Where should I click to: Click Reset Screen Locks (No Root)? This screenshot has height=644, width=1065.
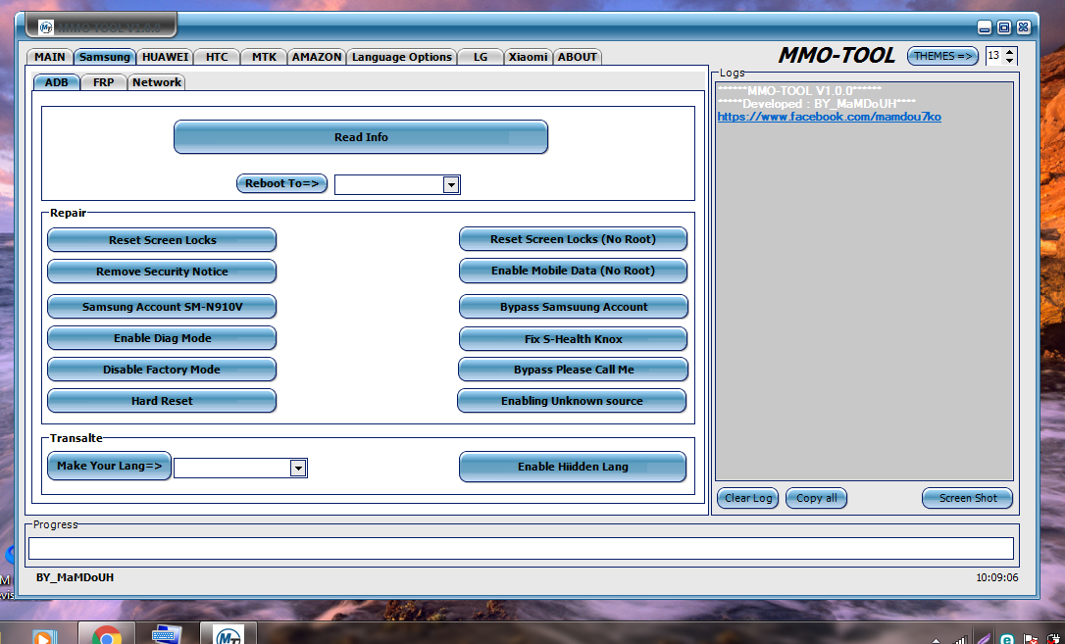[x=573, y=239]
